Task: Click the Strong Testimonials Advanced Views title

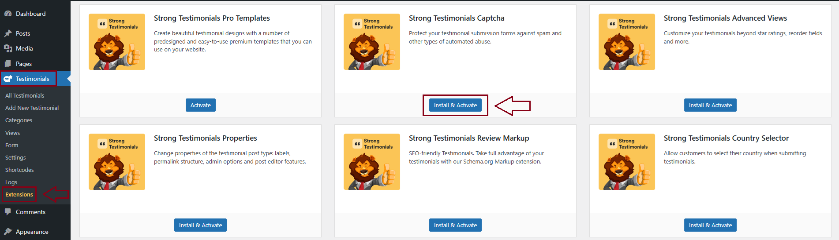Action: (x=725, y=18)
